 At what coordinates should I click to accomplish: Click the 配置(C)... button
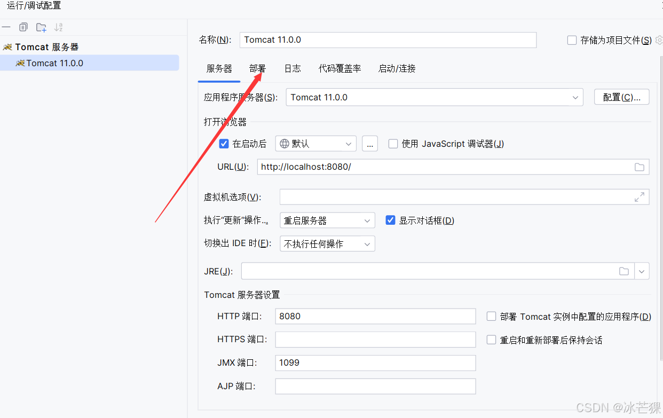coord(621,97)
